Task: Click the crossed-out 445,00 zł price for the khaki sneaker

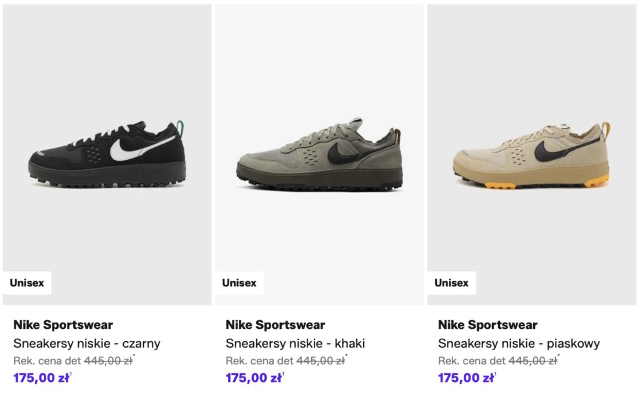Action: (321, 361)
